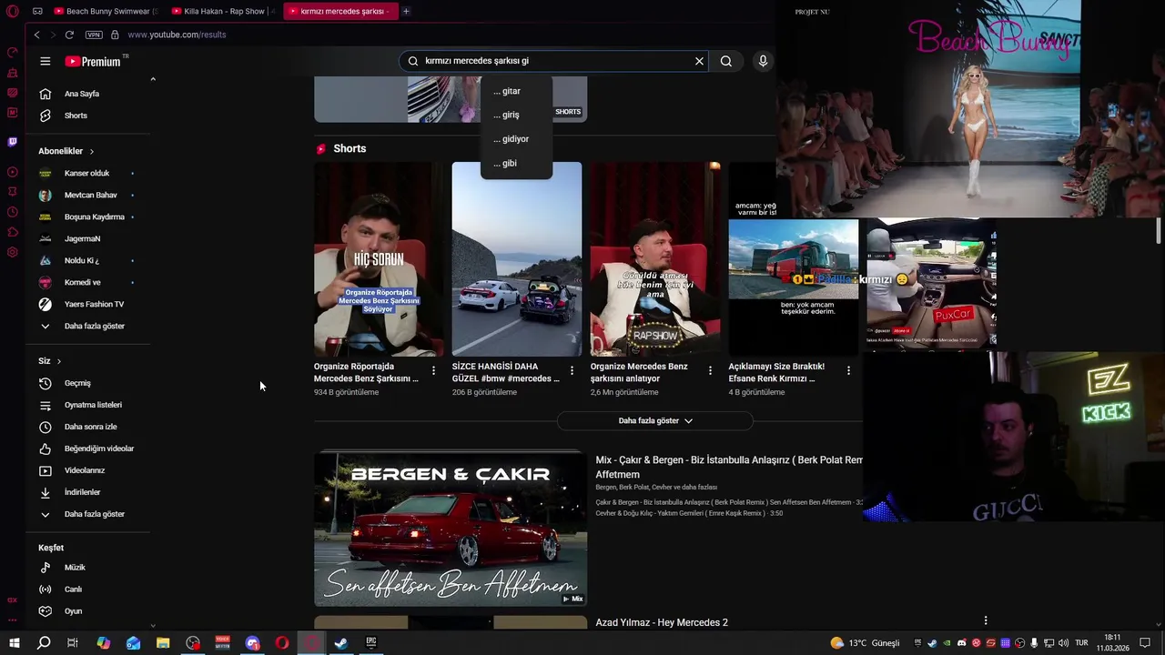
Task: Open the YouTube hamburger guide menu
Action: pyautogui.click(x=45, y=61)
